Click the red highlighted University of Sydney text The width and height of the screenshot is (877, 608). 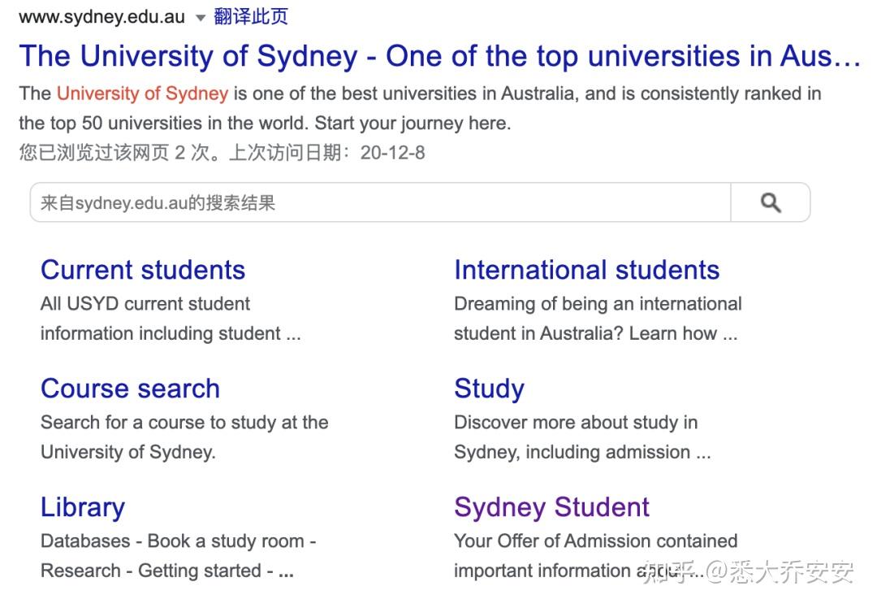[142, 93]
